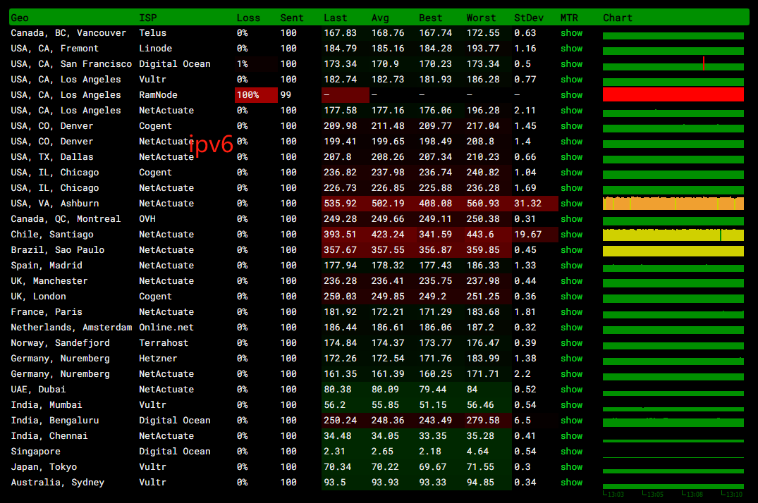Select 'India, Chennai' geo text

pyautogui.click(x=49, y=436)
